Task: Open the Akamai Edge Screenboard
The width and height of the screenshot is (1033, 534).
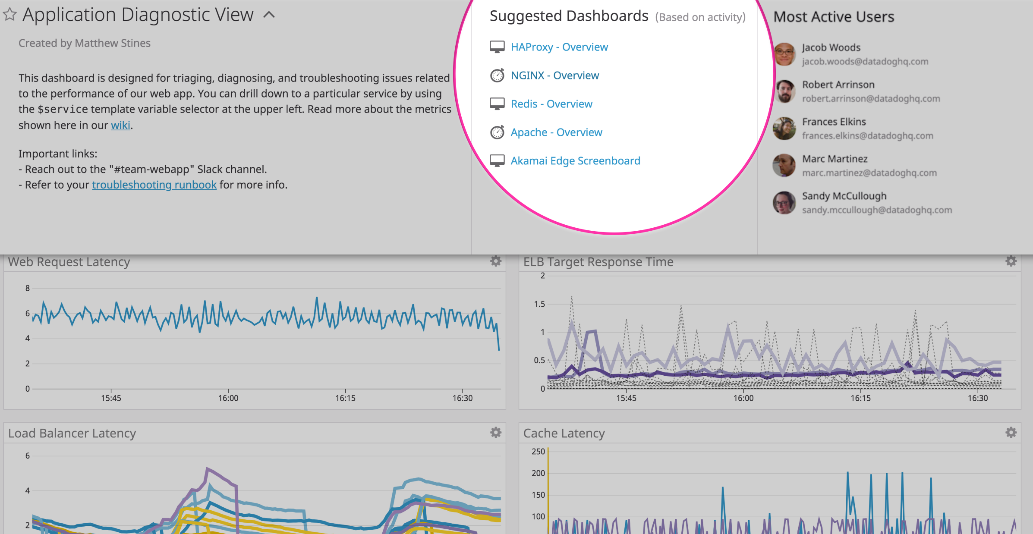Action: [575, 160]
